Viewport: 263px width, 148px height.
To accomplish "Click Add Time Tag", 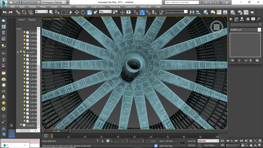I will [x=166, y=146].
